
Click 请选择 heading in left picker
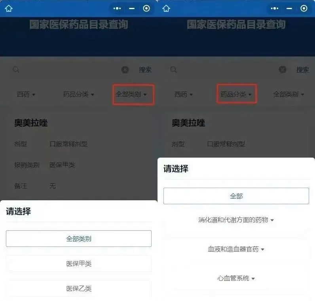tap(18, 211)
